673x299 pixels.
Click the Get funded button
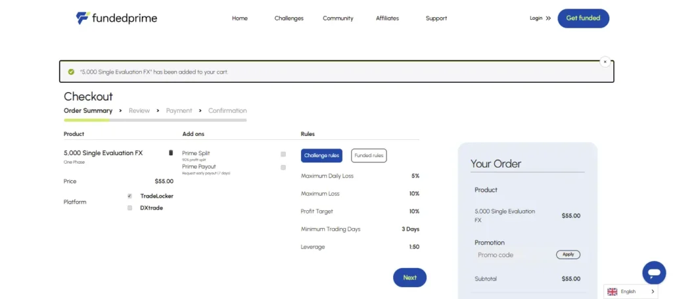(x=584, y=18)
